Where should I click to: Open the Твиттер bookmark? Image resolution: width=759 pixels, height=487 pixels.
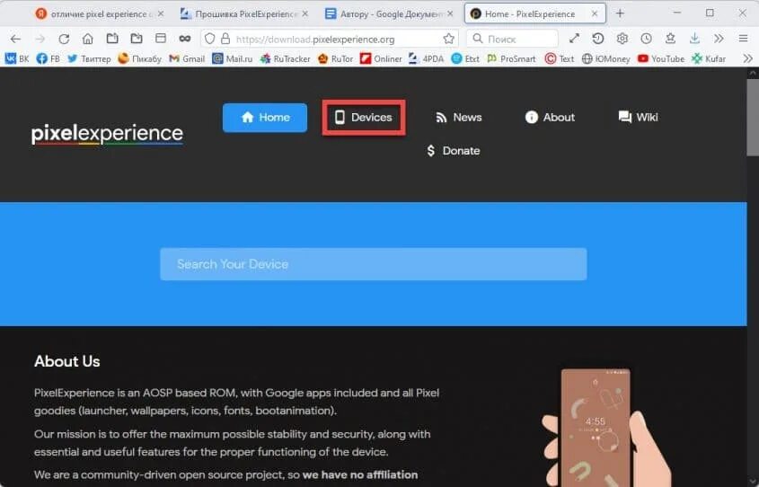click(89, 58)
